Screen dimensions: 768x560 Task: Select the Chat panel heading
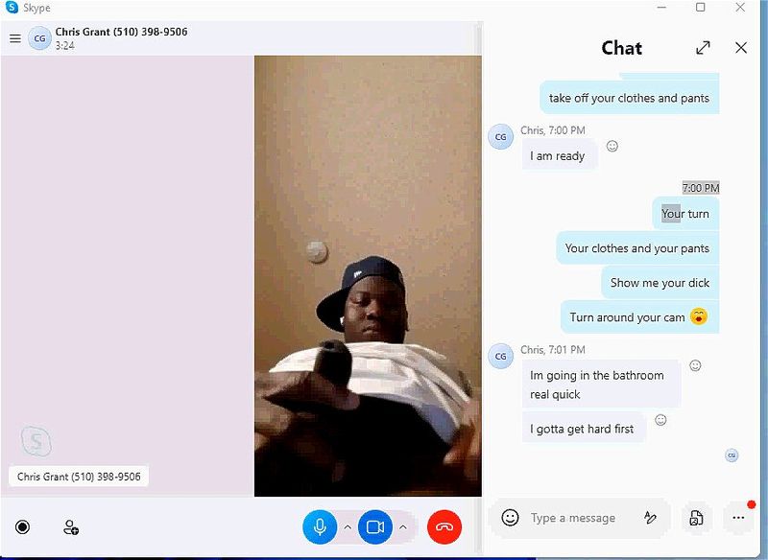click(621, 48)
